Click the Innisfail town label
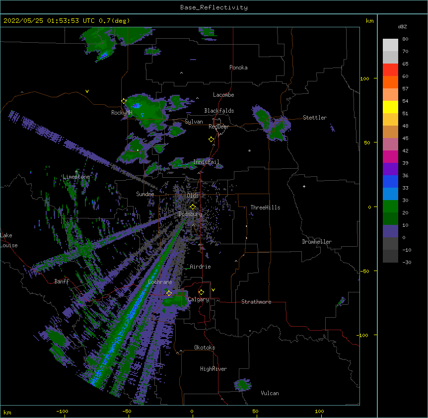This screenshot has height=418, width=428. tap(206, 162)
